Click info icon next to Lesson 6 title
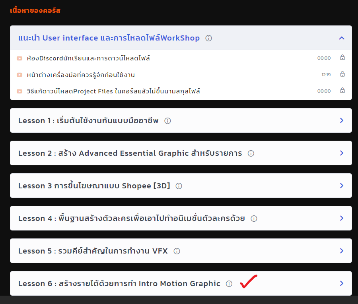 pos(229,284)
